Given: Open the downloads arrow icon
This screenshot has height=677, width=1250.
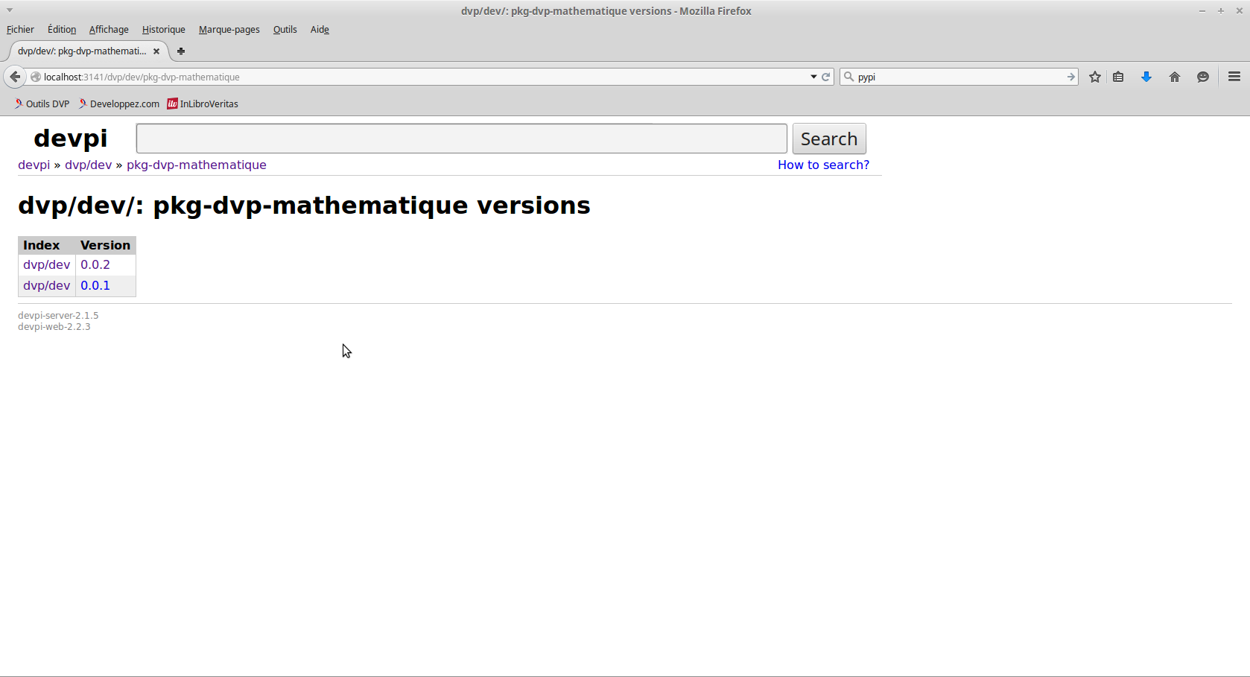Looking at the screenshot, I should coord(1146,77).
